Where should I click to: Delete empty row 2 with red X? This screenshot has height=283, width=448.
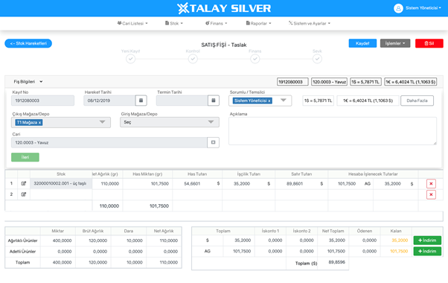point(431,194)
